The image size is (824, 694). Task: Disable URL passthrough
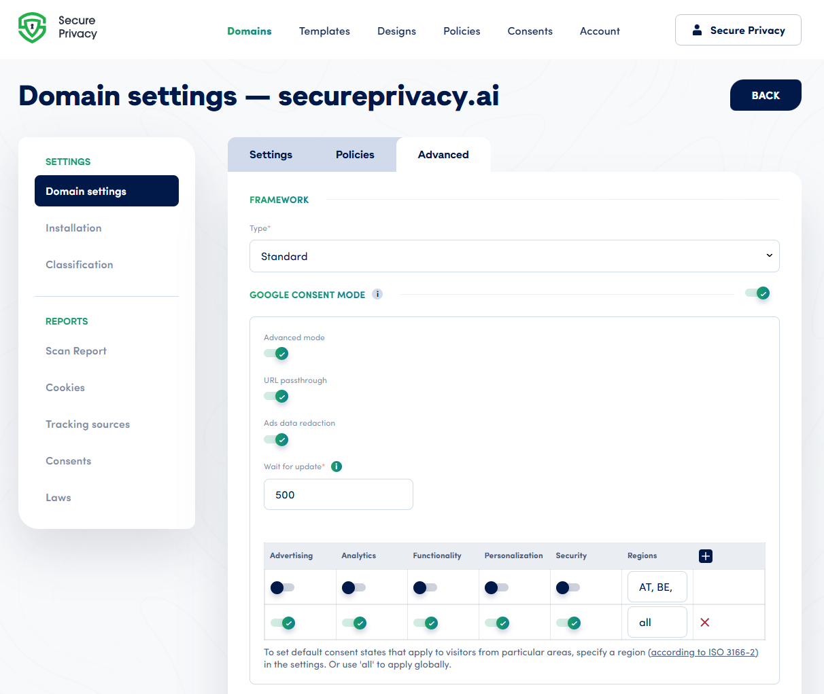pyautogui.click(x=276, y=396)
